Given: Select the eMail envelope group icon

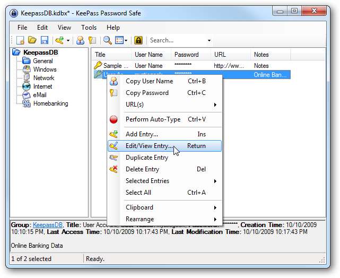Looking at the screenshot, I should [x=27, y=95].
